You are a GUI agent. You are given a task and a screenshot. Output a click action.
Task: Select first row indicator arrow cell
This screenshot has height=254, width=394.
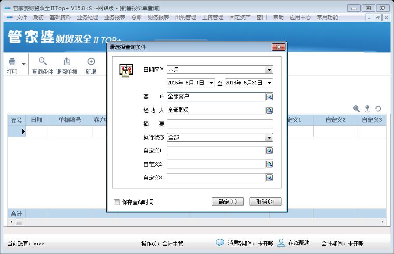point(17,131)
